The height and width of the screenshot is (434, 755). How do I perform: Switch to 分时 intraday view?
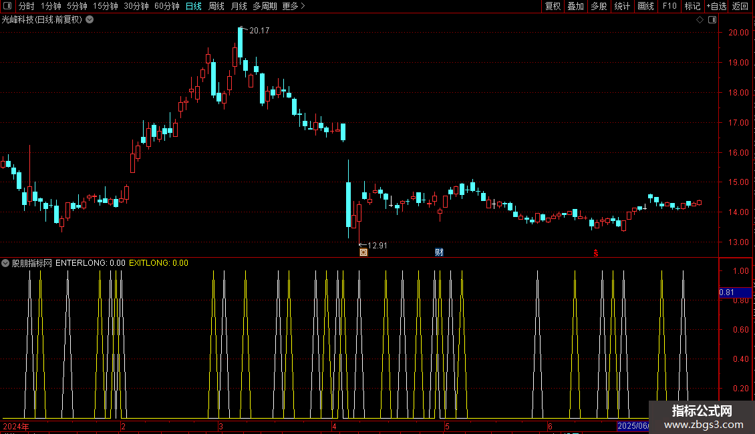tap(27, 6)
